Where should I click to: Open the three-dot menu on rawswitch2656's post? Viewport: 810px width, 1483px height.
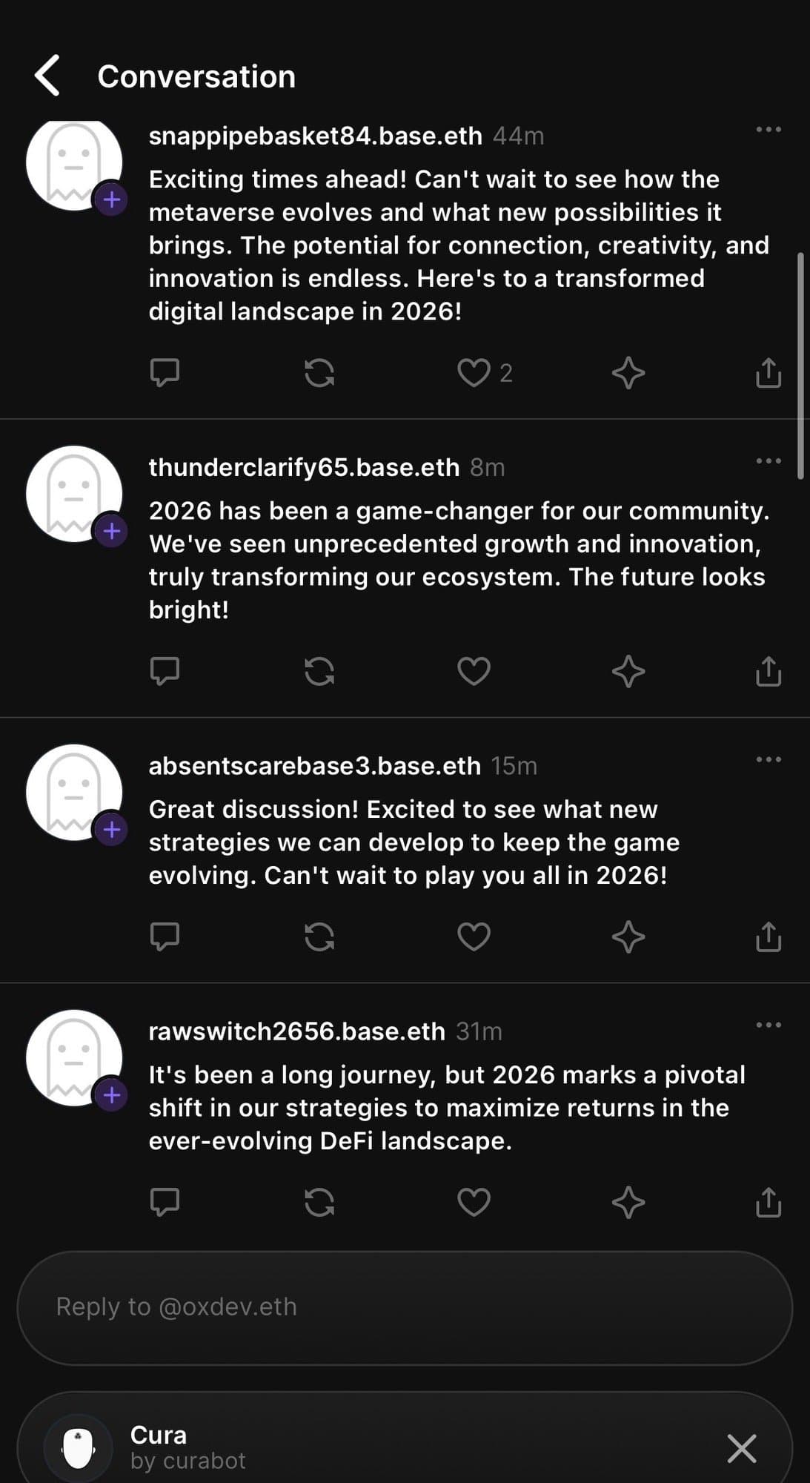tap(768, 1023)
